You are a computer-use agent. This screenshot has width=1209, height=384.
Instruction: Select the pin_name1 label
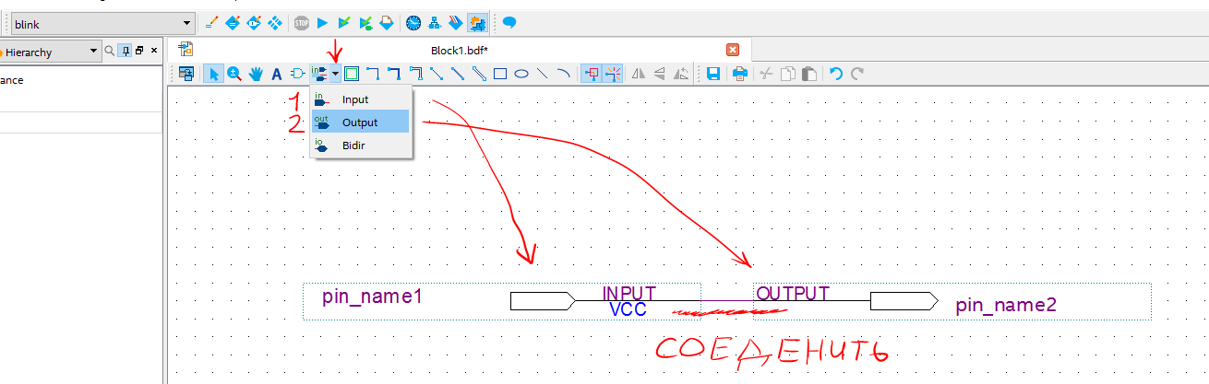coord(372,297)
